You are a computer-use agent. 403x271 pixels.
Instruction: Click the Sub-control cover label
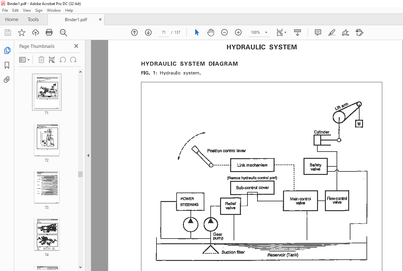coord(253,188)
